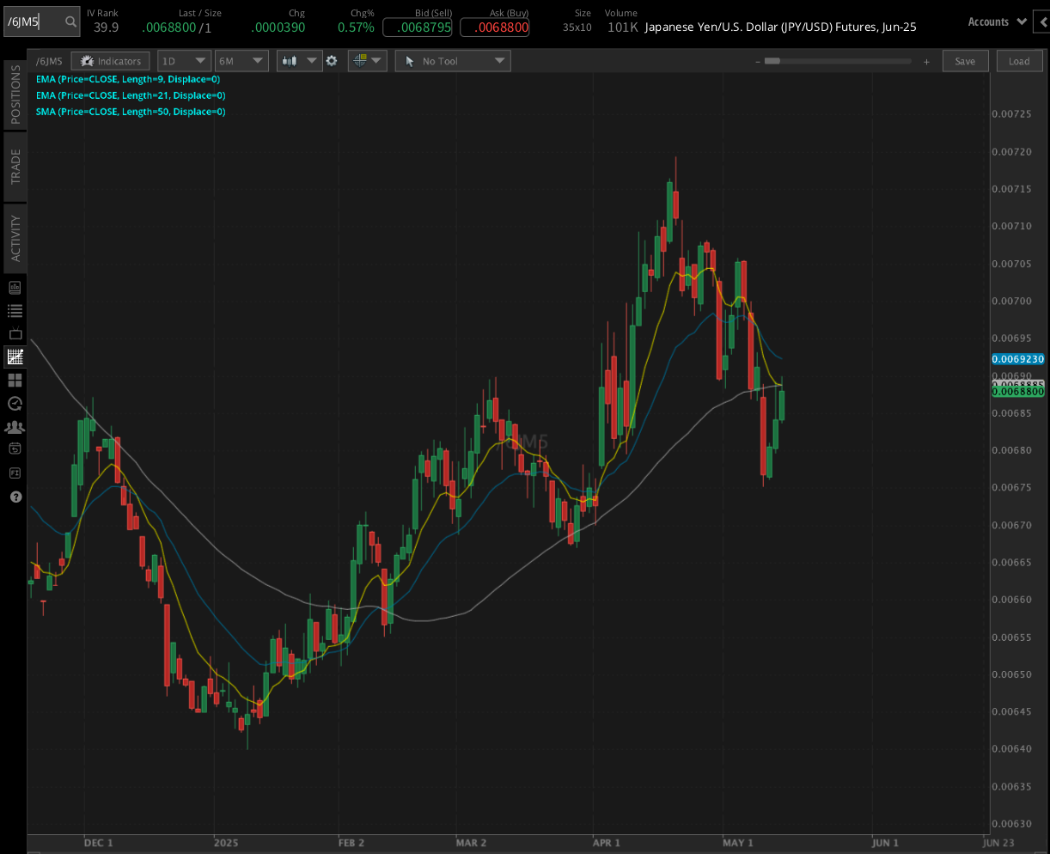The image size is (1050, 854).
Task: Open Help via the question mark icon
Action: [15, 497]
